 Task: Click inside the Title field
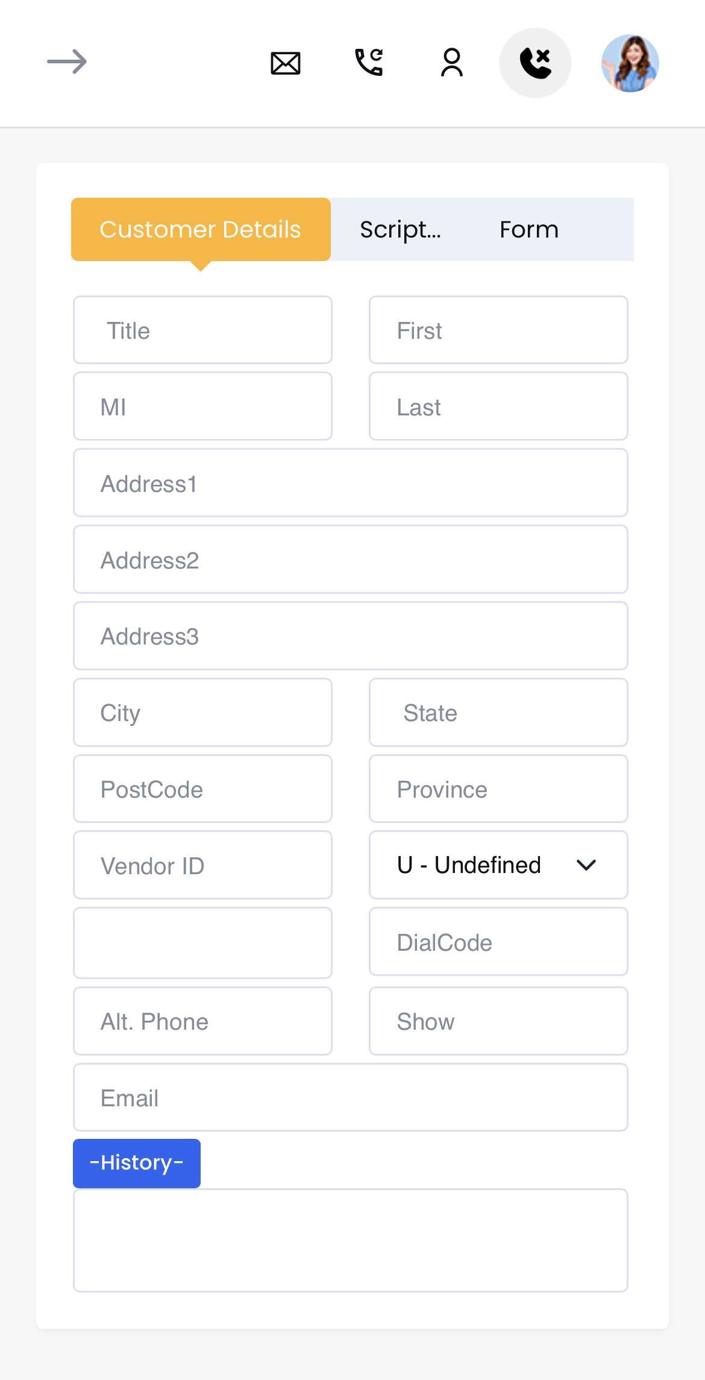click(x=202, y=330)
